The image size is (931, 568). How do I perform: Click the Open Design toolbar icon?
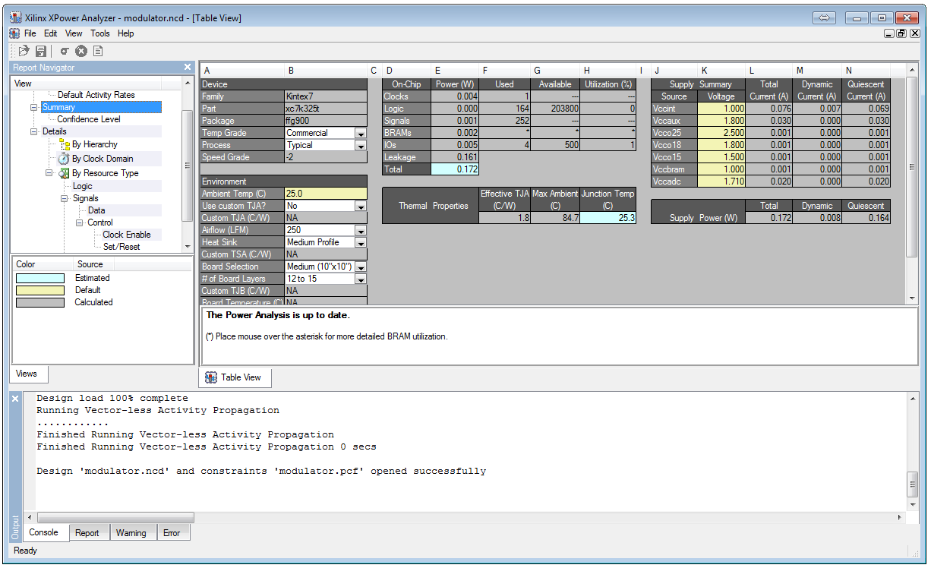pyautogui.click(x=24, y=51)
